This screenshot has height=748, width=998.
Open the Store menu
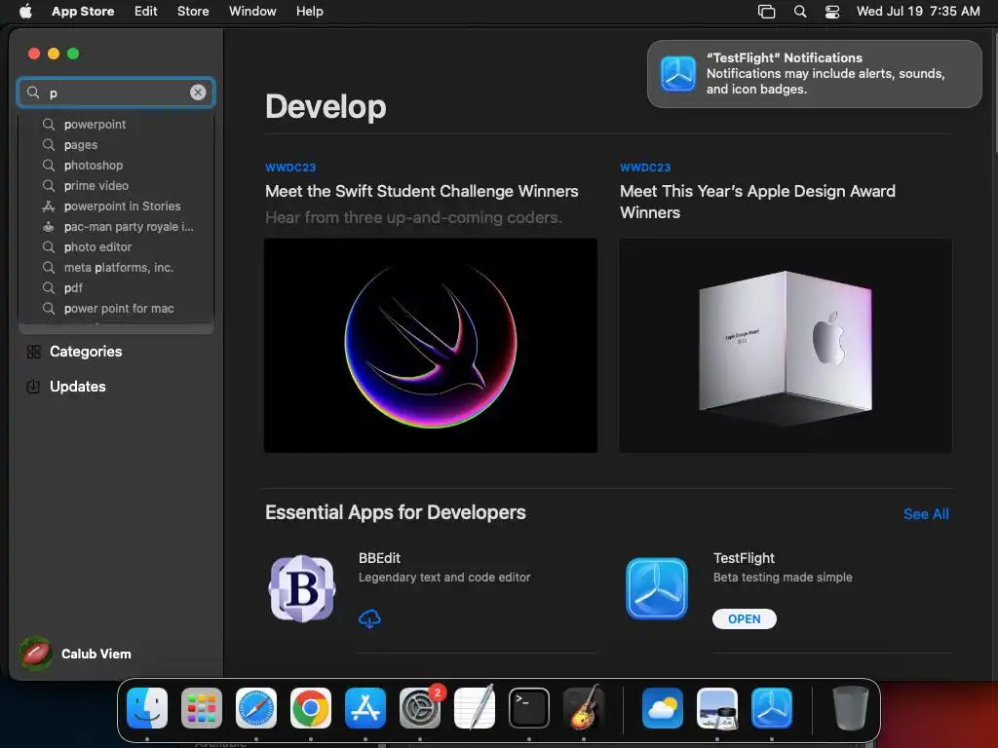click(x=193, y=11)
